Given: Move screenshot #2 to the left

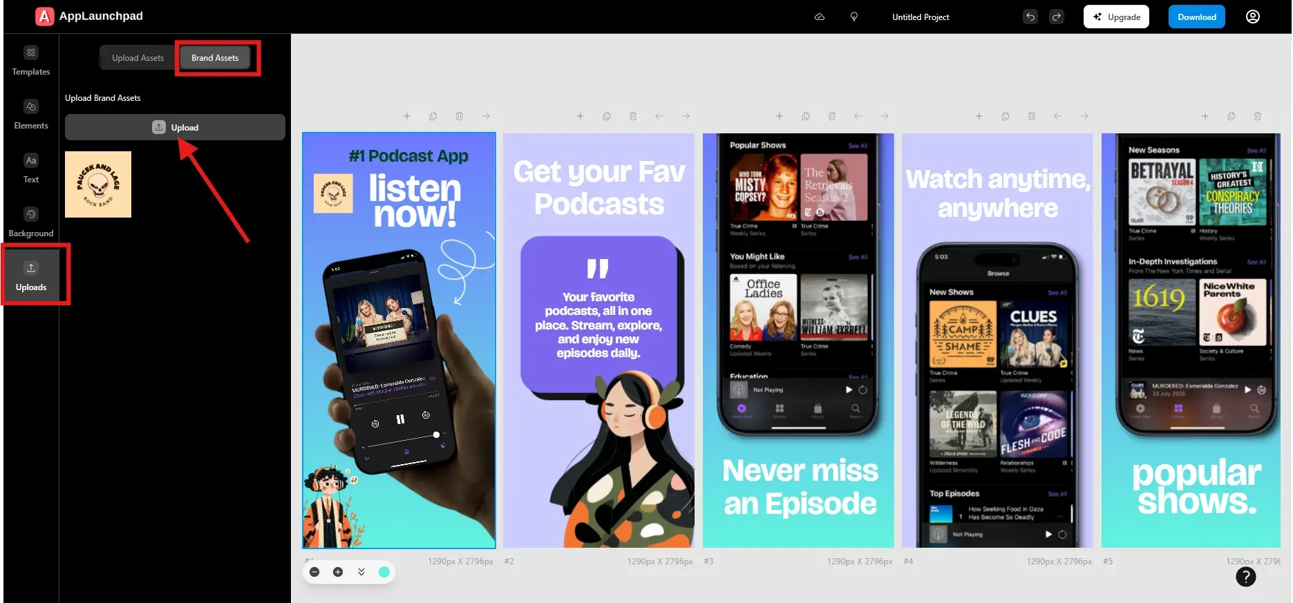Looking at the screenshot, I should point(659,116).
